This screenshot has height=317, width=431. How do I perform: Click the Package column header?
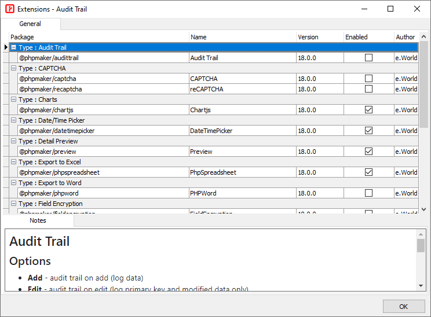point(98,37)
